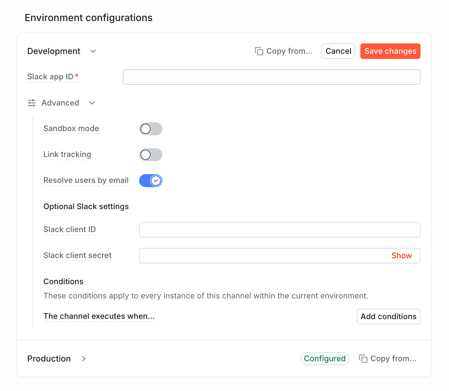Click the Conditions heading
This screenshot has height=391, width=449.
pyautogui.click(x=63, y=282)
